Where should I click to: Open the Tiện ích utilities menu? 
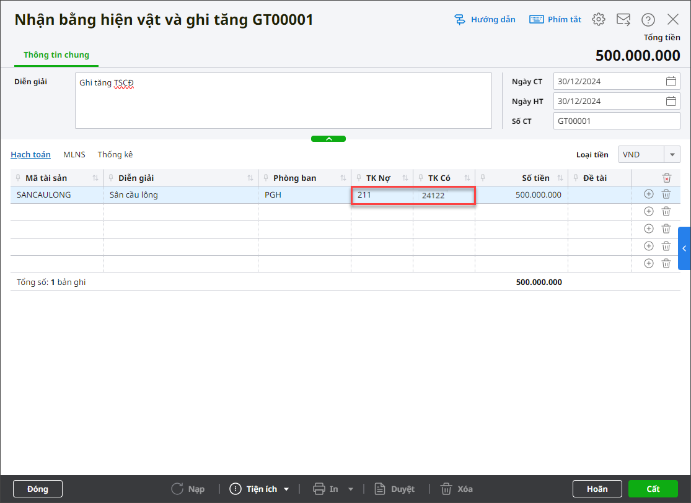[260, 489]
